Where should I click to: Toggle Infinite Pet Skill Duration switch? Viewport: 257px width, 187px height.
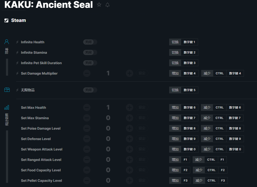(x=90, y=63)
